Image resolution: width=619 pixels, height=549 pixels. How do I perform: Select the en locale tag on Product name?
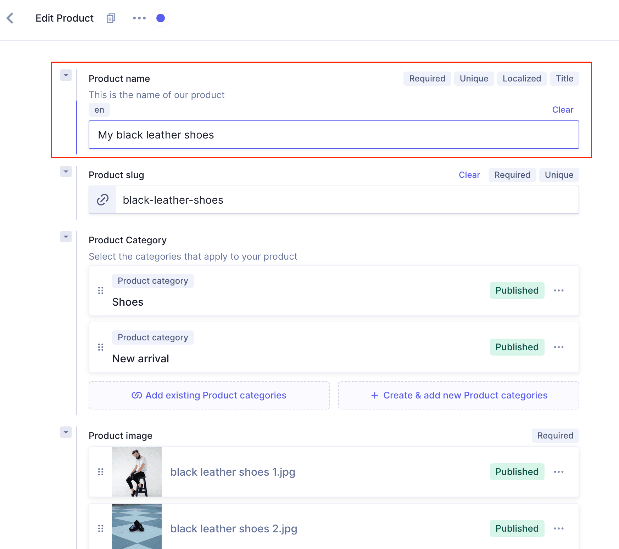click(x=99, y=109)
